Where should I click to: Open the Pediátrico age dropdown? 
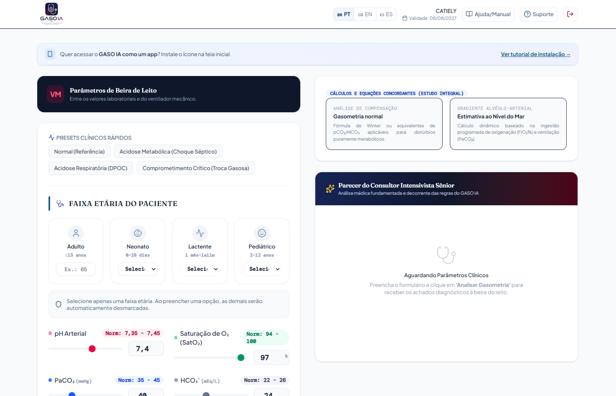pyautogui.click(x=262, y=269)
